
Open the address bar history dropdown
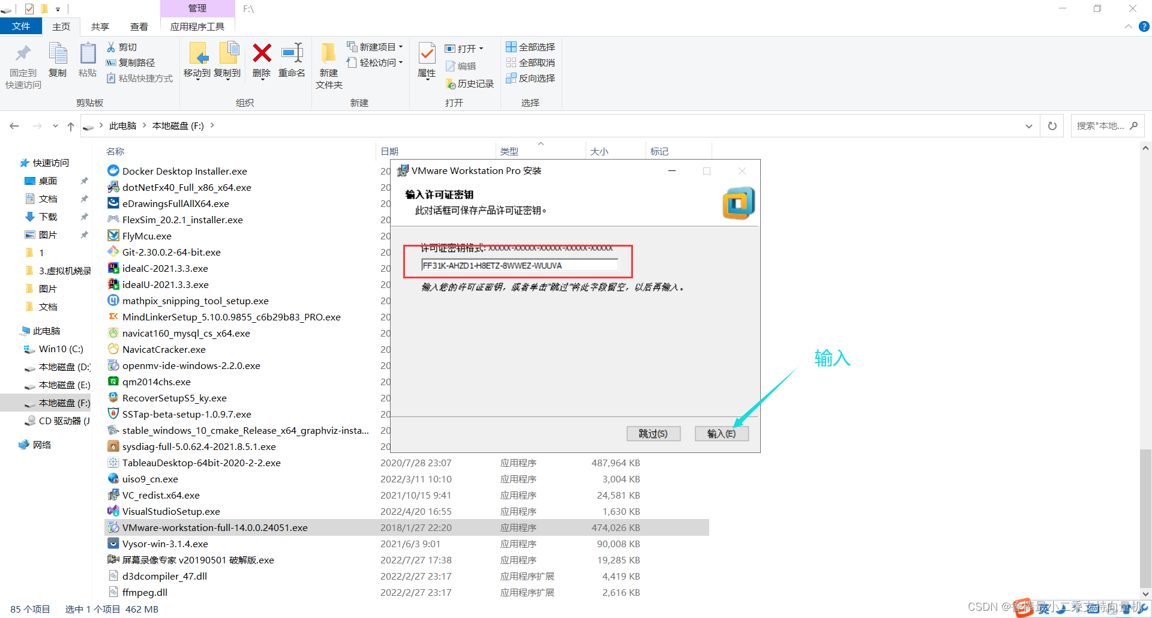pos(1028,126)
